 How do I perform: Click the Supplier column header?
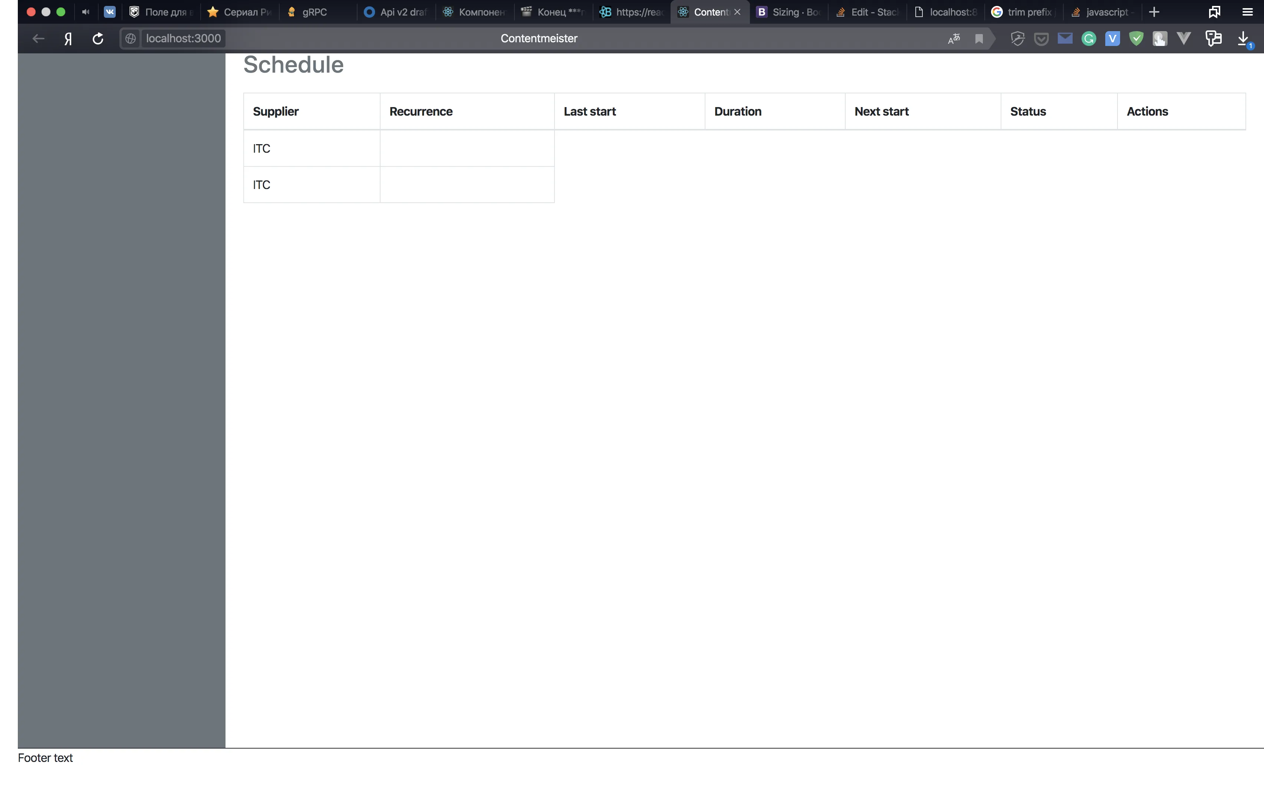tap(276, 111)
